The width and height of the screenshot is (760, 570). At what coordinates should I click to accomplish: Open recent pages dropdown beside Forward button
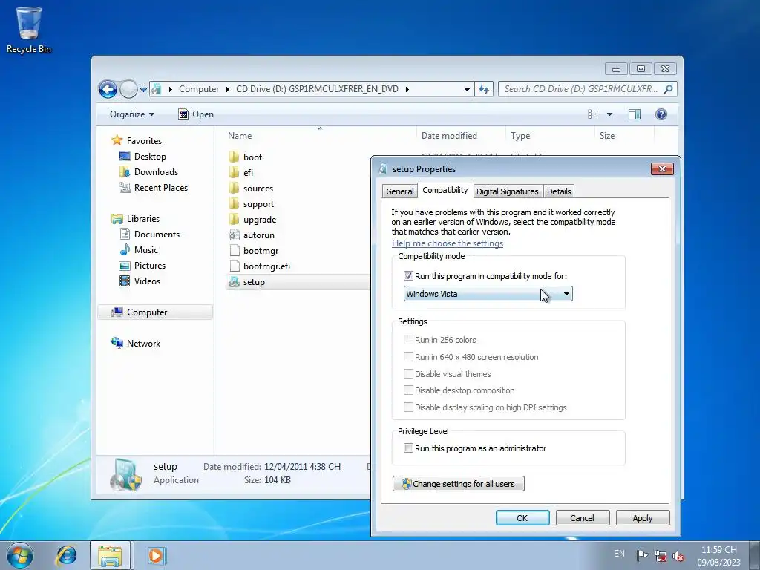tap(143, 90)
